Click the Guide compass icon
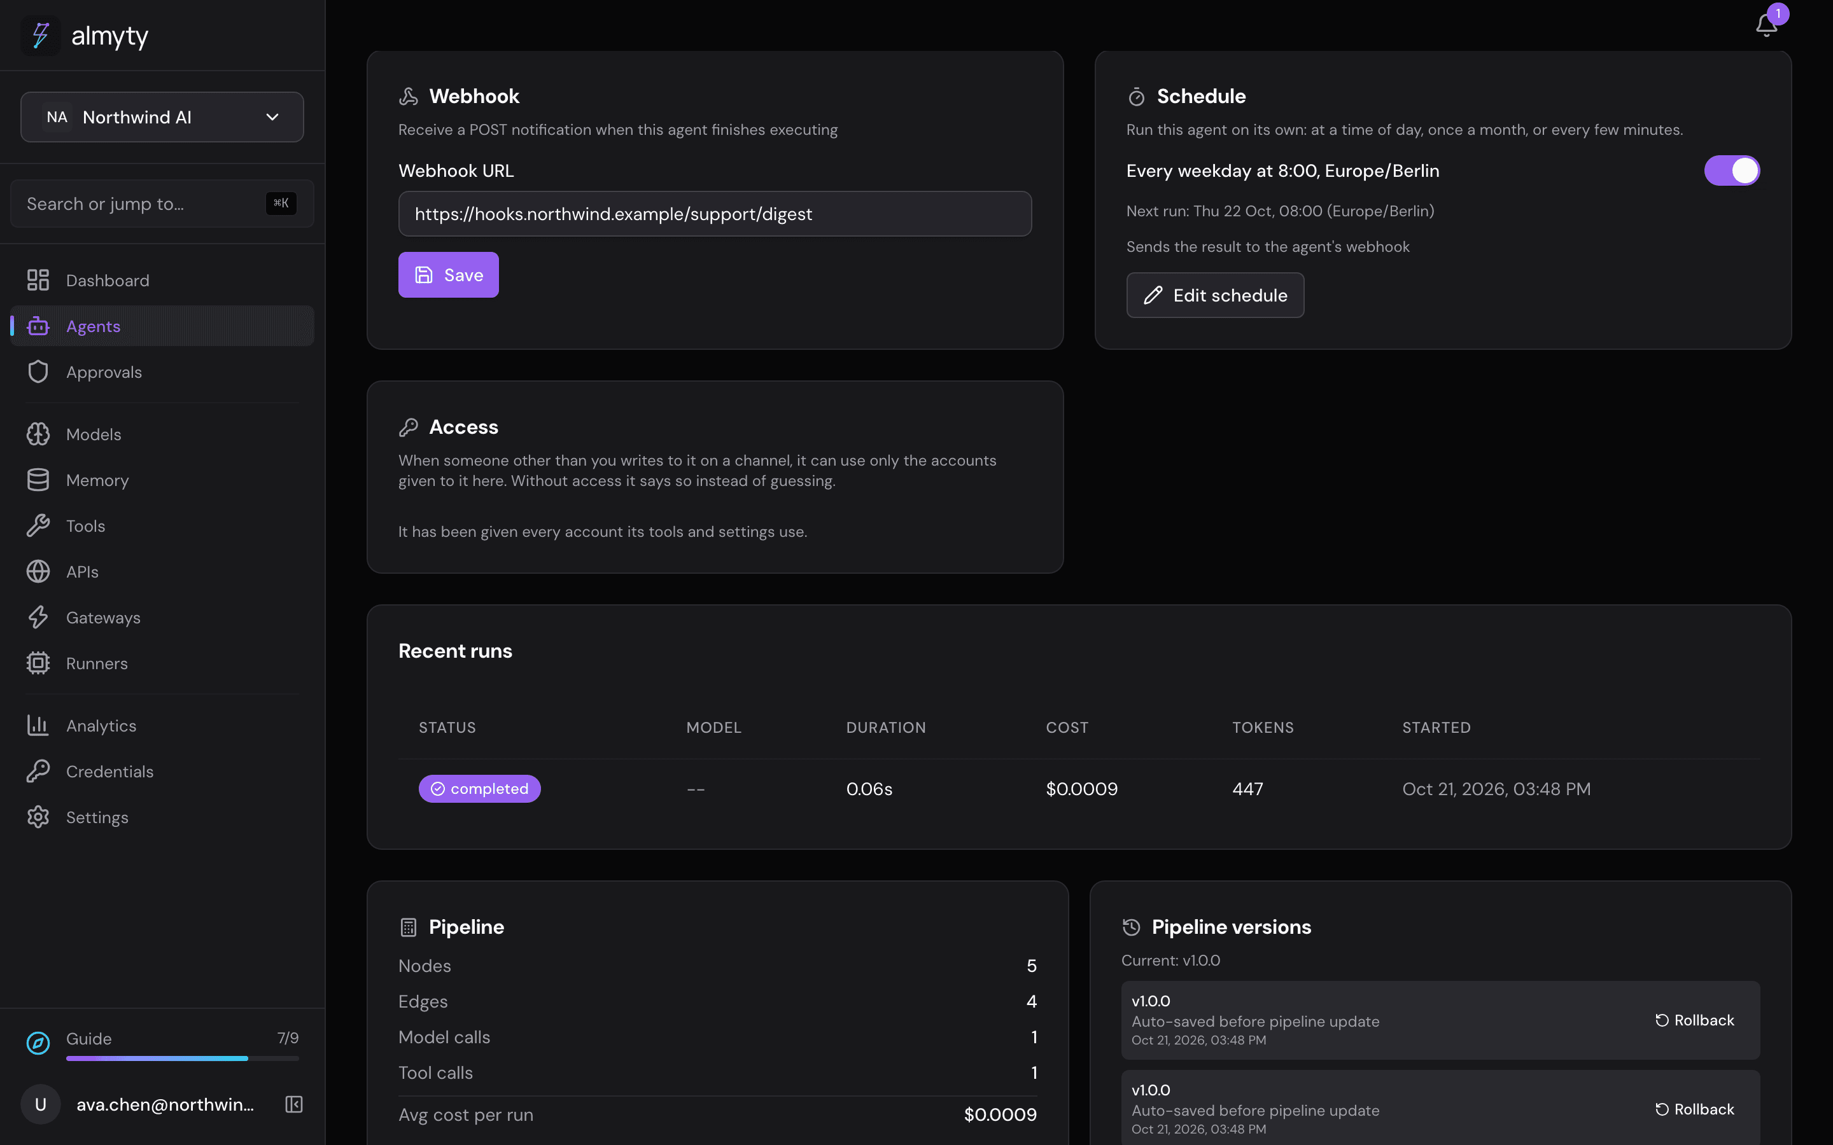The height and width of the screenshot is (1145, 1833). pos(38,1043)
